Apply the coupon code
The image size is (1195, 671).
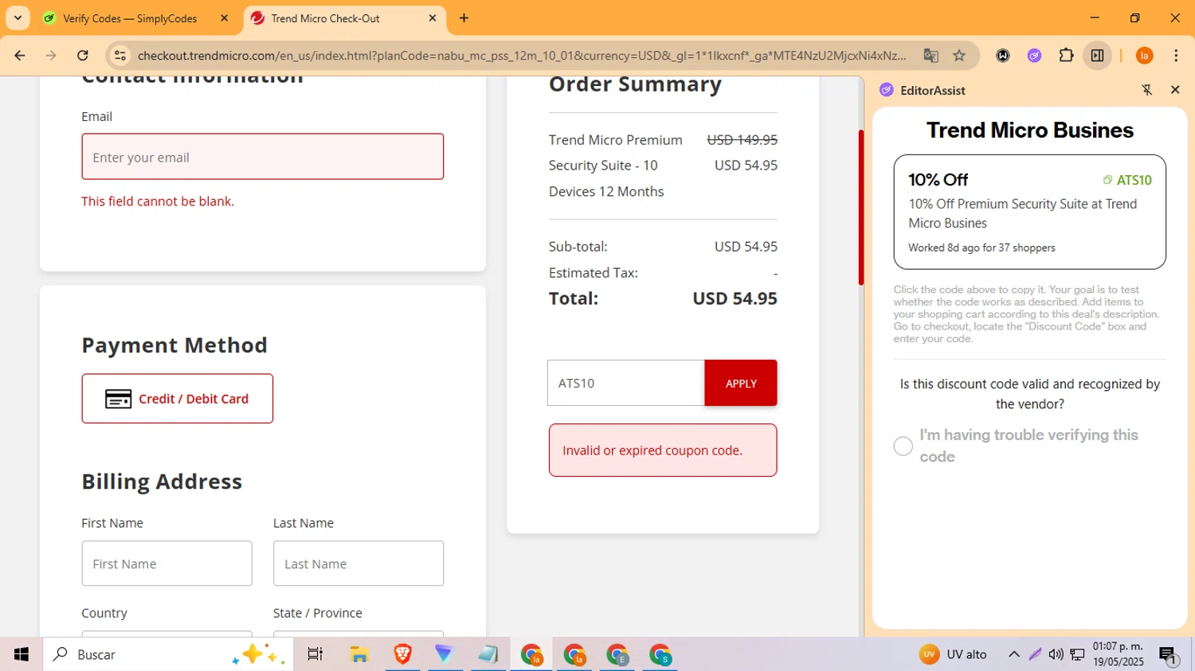coord(741,383)
